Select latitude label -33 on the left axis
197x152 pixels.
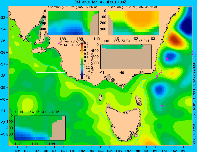[x=3, y=17]
